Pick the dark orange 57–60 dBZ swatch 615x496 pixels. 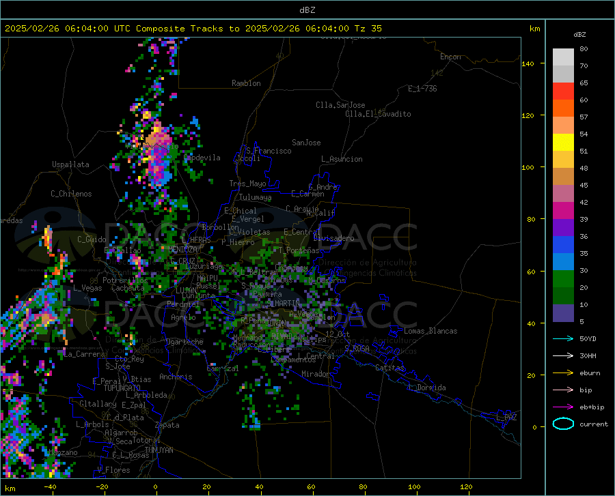click(563, 108)
